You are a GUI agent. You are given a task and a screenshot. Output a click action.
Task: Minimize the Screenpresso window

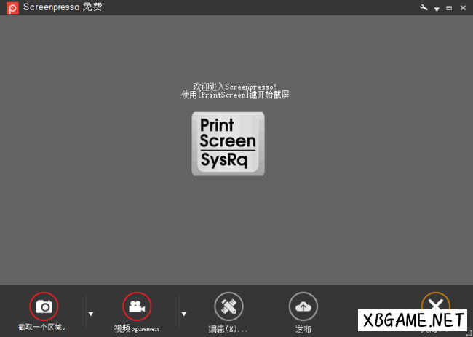449,8
